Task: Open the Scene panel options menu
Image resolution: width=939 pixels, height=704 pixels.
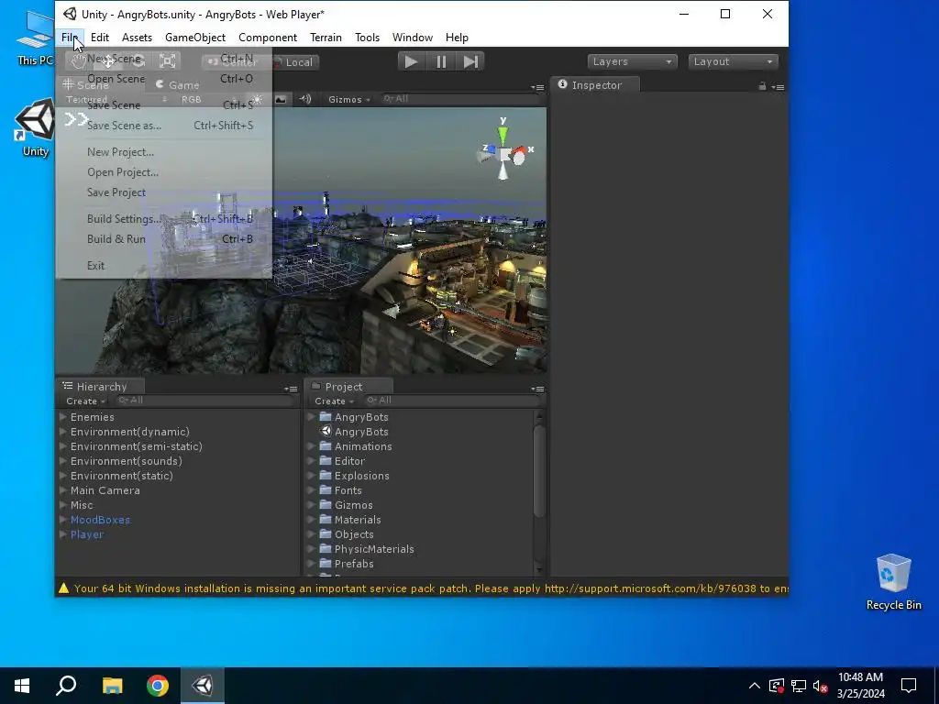Action: 537,87
